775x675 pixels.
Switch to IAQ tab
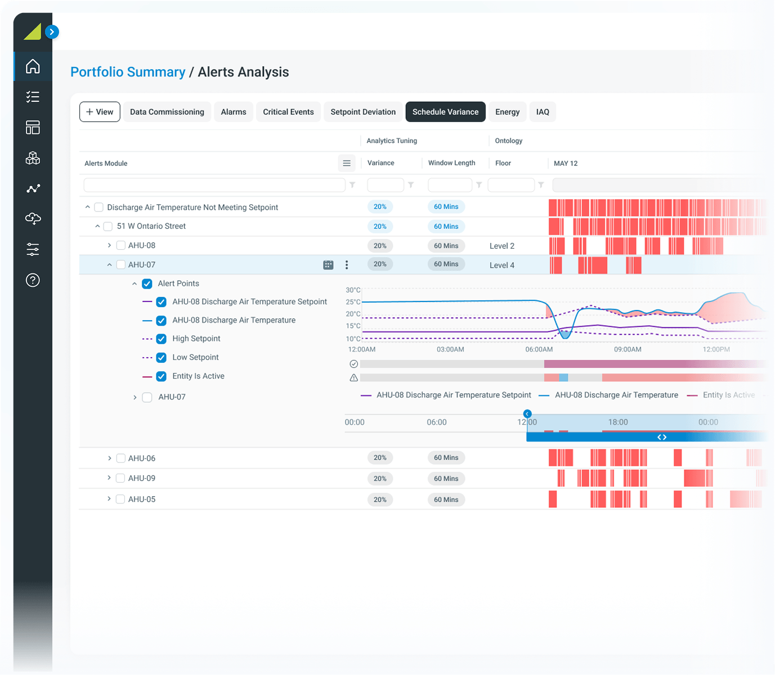pyautogui.click(x=543, y=112)
